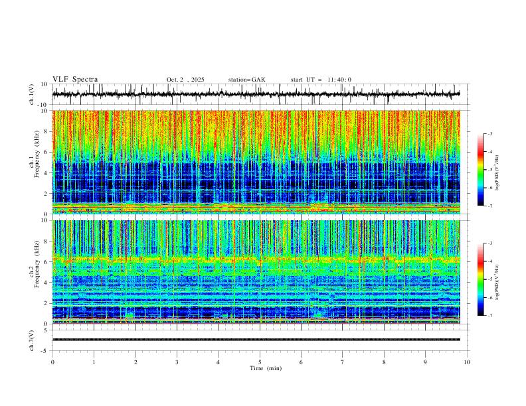This screenshot has width=526, height=406.
Task: Click the ch.1 voltage waveform trace
Action: click(256, 94)
